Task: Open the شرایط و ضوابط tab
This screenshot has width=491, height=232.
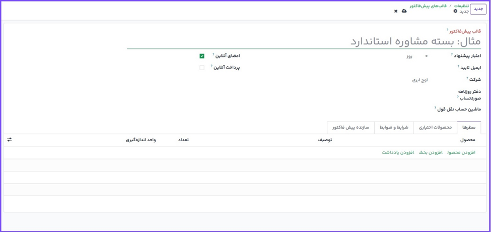Action: coord(394,128)
